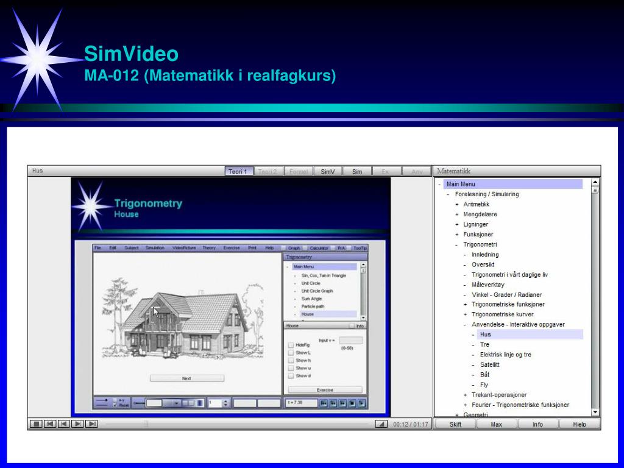
Task: Select Tre in the Matematikk tree
Action: coord(484,345)
